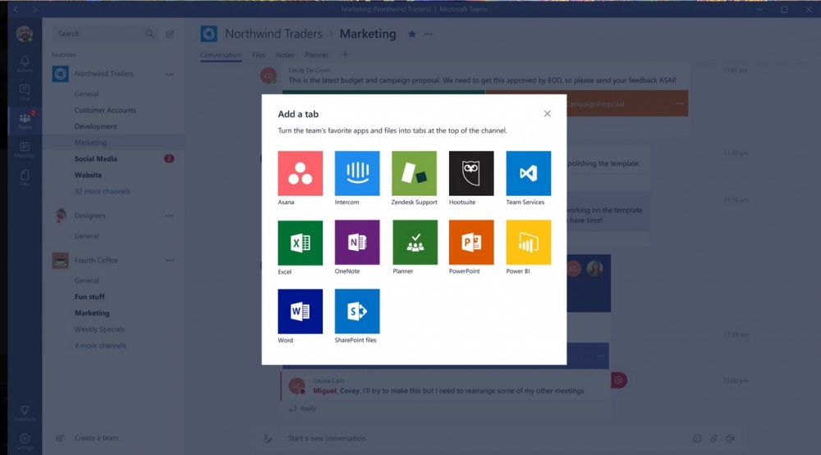Open the Website channel
Viewport: 821px width, 455px height.
tap(88, 175)
